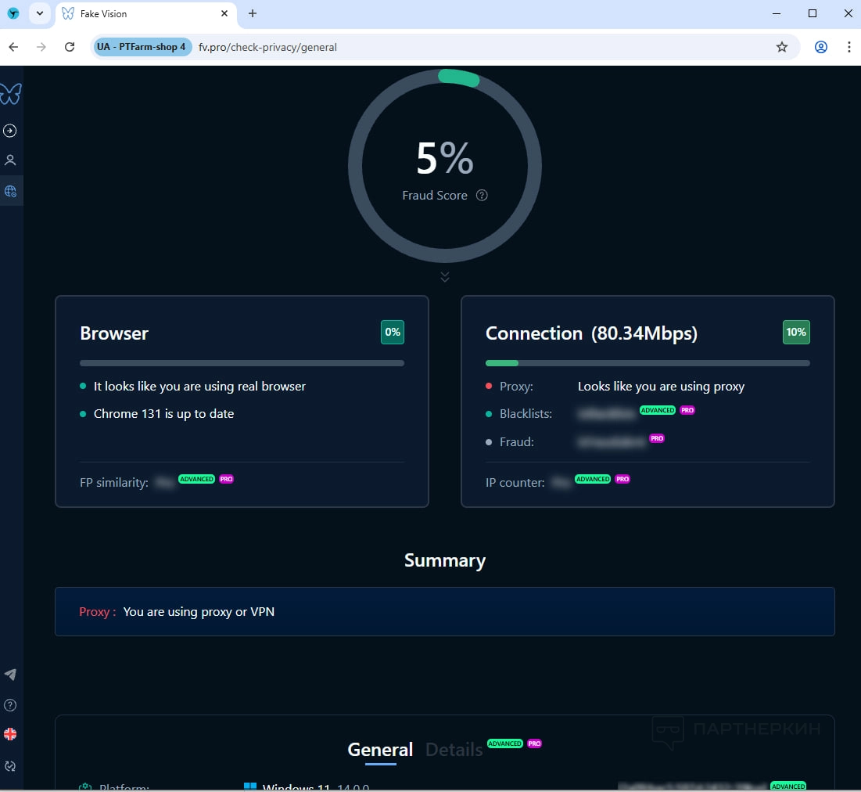Open the arrow-circle sidebar icon
Image resolution: width=861 pixels, height=792 pixels.
point(10,131)
